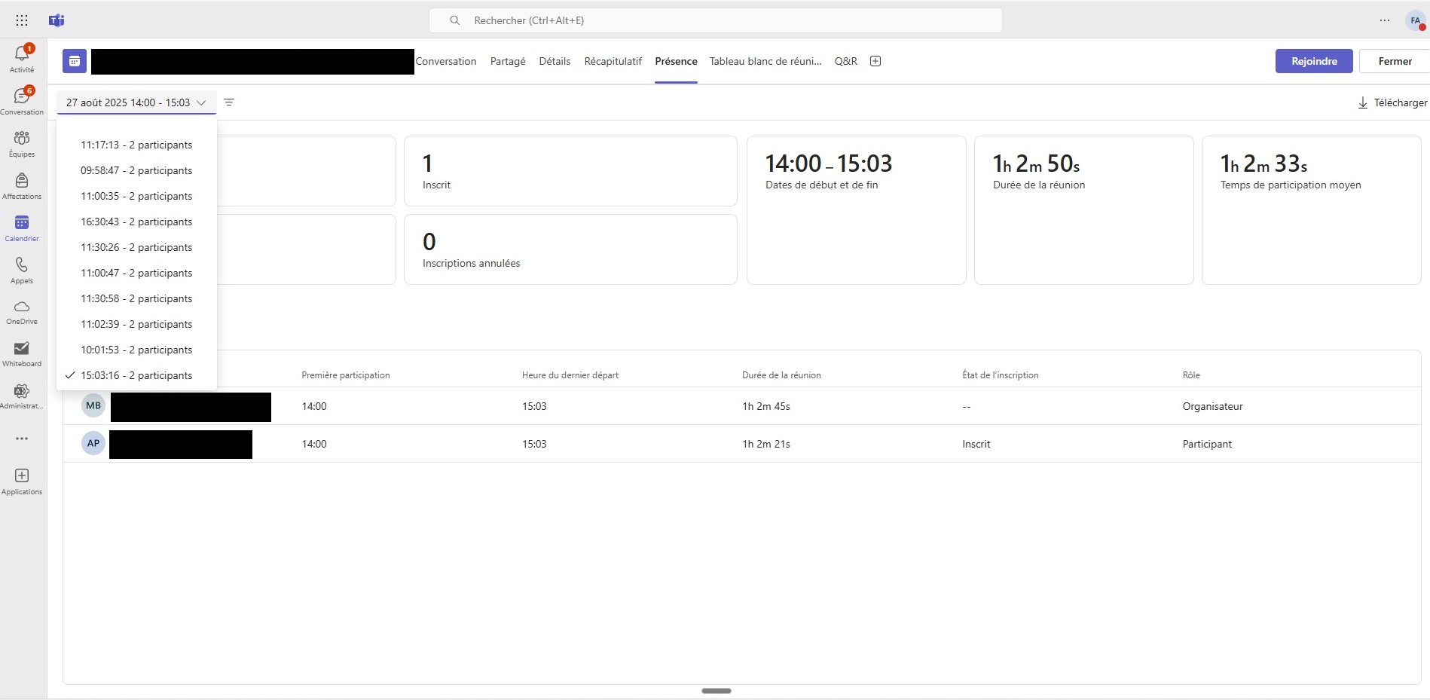
Task: Show more apps with the sidebar ellipsis
Action: pos(22,439)
